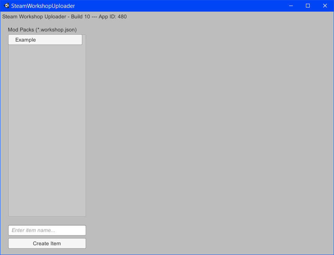Click the Mod Packs (*.workshop.json) label
Image resolution: width=334 pixels, height=255 pixels.
42,30
